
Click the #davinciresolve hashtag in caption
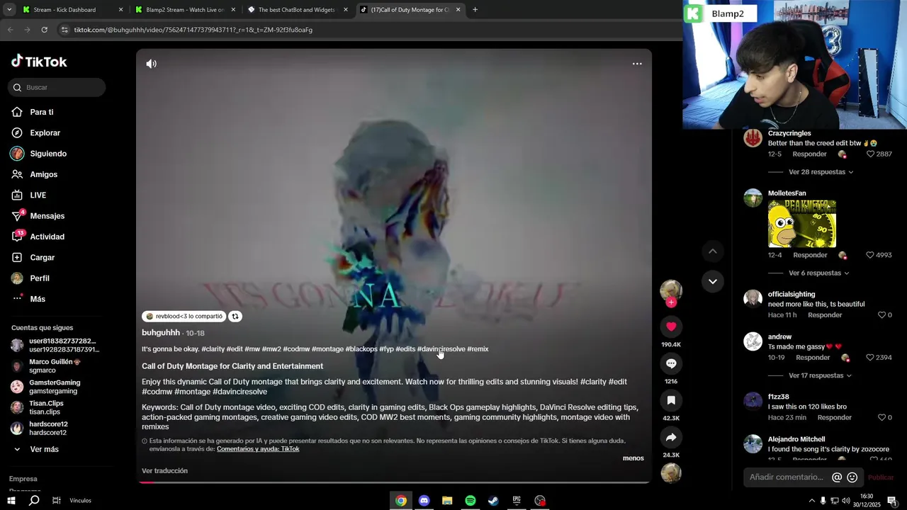pyautogui.click(x=441, y=349)
